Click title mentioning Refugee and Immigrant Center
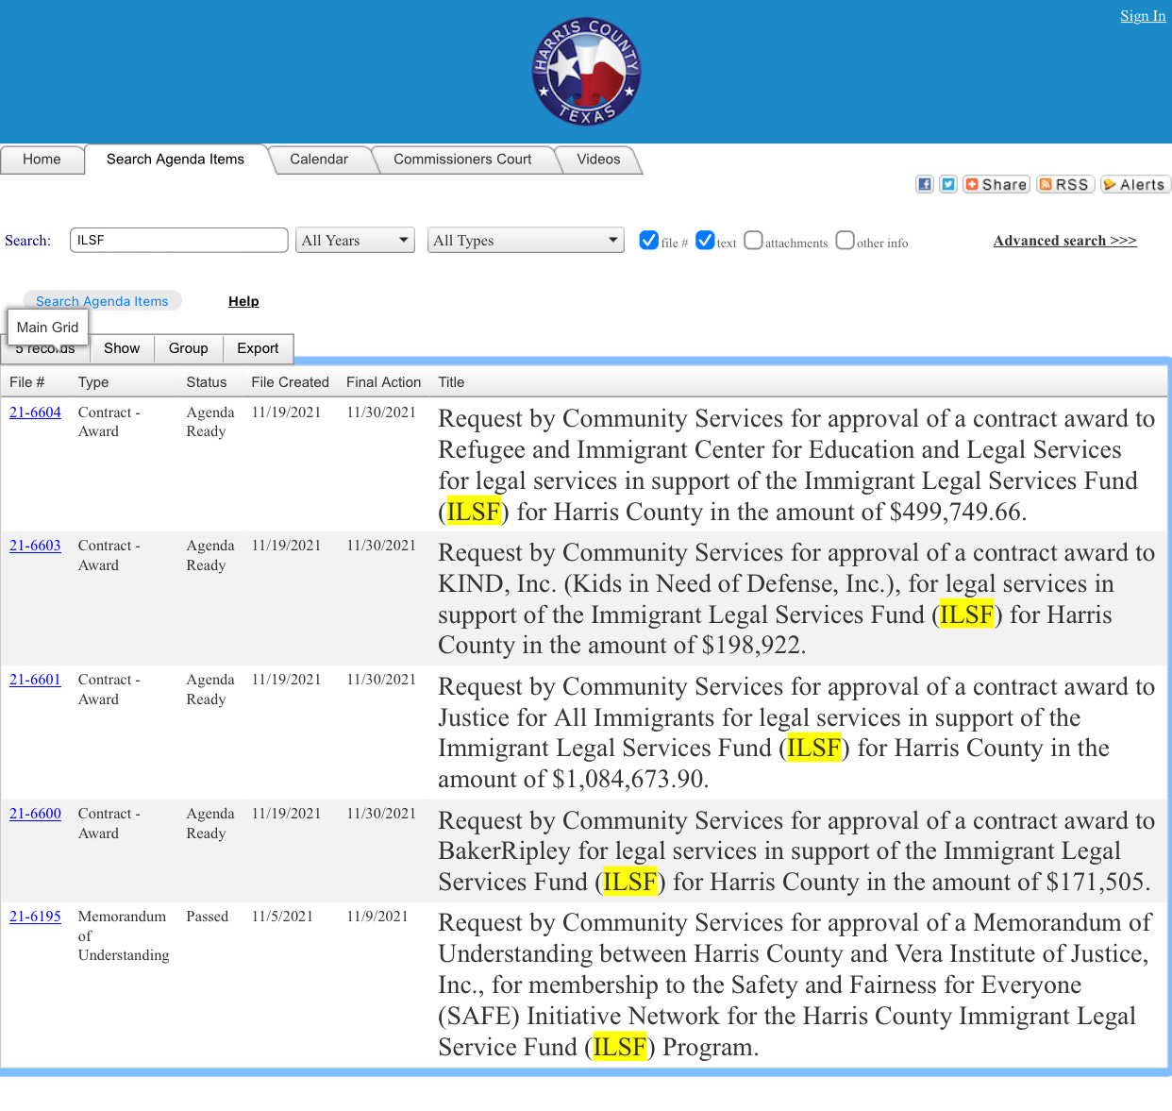Viewport: 1172px width, 1111px height. click(x=796, y=465)
